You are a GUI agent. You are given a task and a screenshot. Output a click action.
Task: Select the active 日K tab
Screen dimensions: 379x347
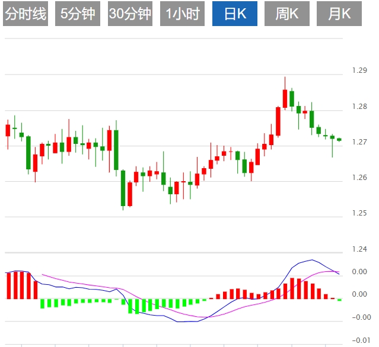[235, 14]
